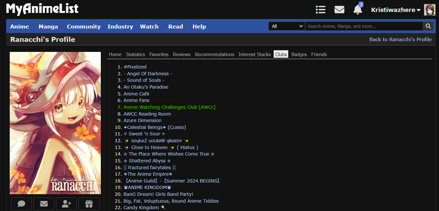
Task: Click 'Back to Ranacchi's Profile' link
Action: pyautogui.click(x=401, y=40)
